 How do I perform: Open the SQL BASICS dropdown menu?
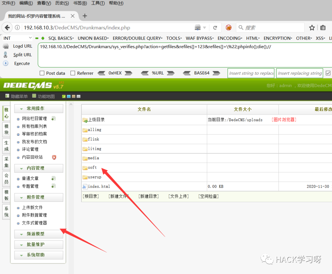tap(61, 38)
